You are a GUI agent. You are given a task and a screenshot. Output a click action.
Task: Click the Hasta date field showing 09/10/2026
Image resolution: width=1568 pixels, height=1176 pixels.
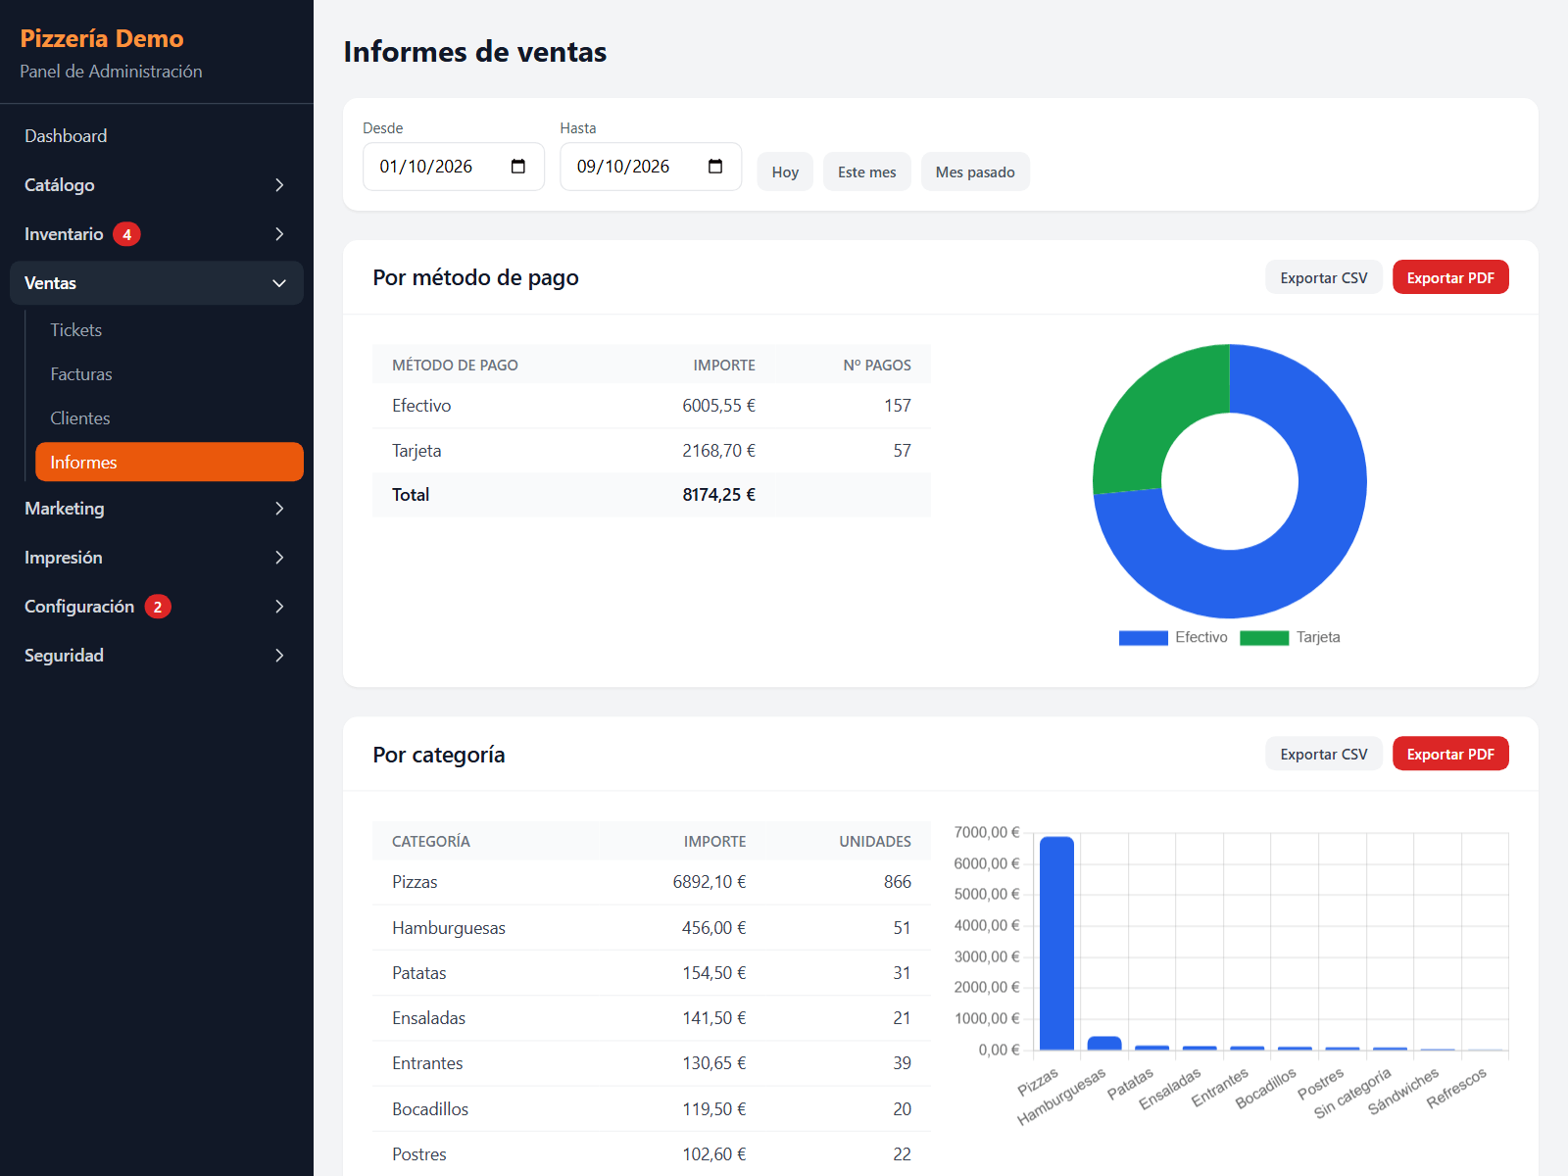(x=651, y=167)
